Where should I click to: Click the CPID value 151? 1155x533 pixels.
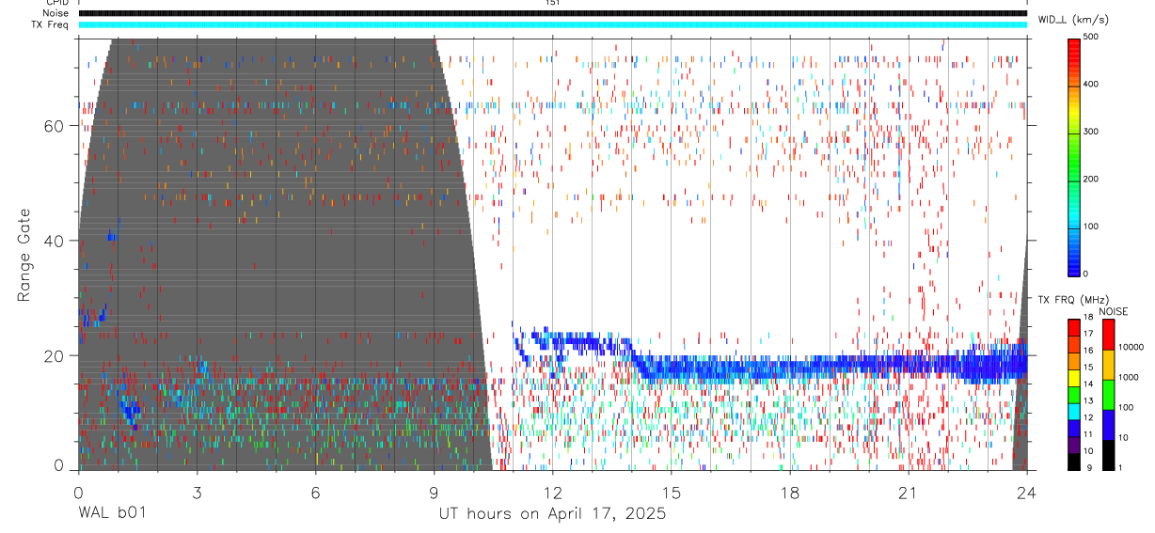(552, 3)
